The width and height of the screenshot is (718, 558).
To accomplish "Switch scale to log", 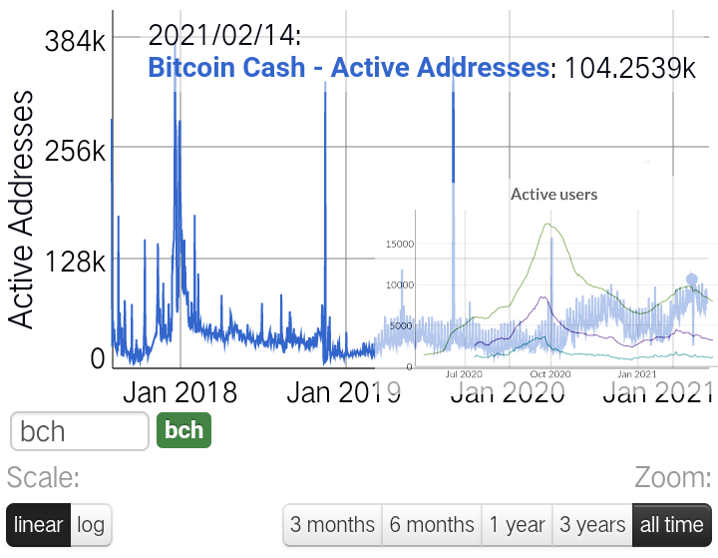I will (x=91, y=524).
